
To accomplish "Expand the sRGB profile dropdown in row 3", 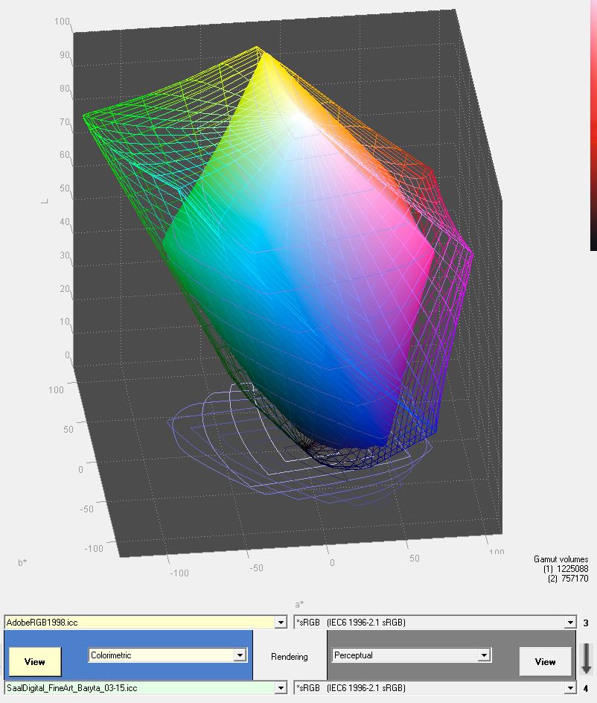I will point(570,623).
